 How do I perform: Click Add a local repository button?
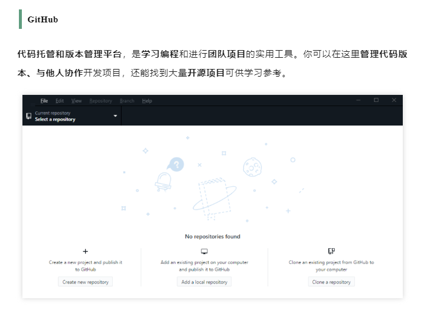[x=204, y=282]
